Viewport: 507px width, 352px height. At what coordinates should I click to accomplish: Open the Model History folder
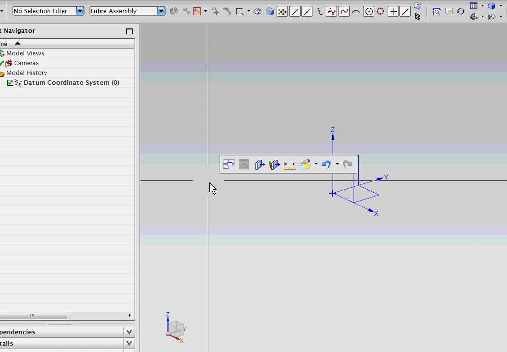pos(27,73)
